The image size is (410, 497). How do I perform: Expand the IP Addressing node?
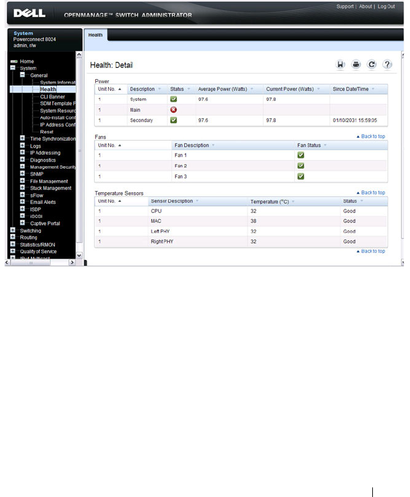tap(22, 152)
